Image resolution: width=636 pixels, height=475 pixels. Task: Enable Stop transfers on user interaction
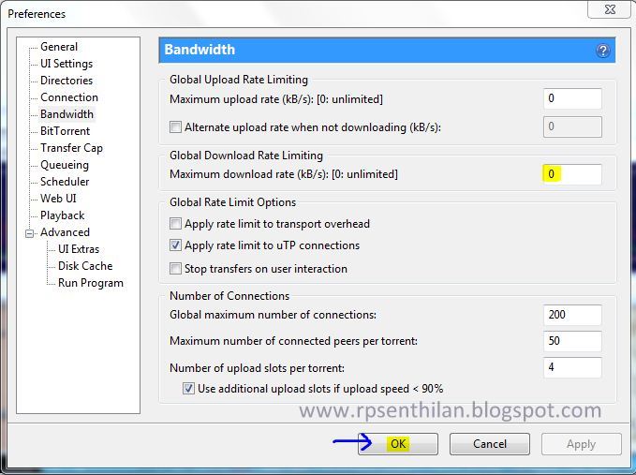click(175, 269)
